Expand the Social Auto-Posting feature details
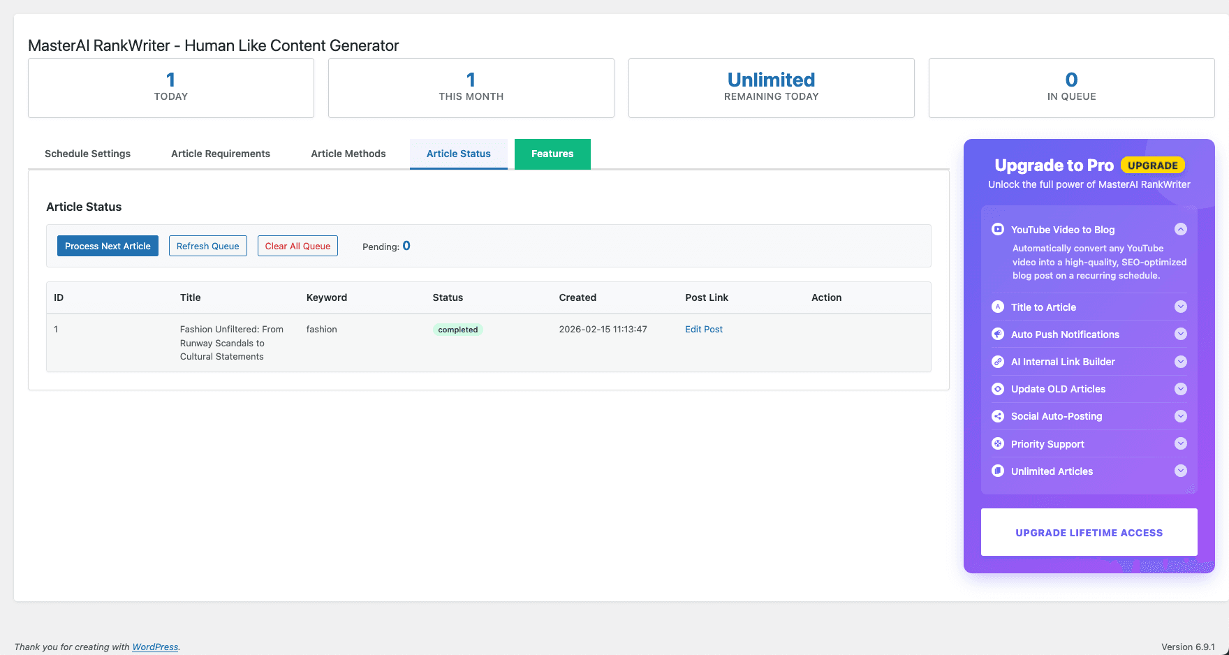 [x=1181, y=415]
